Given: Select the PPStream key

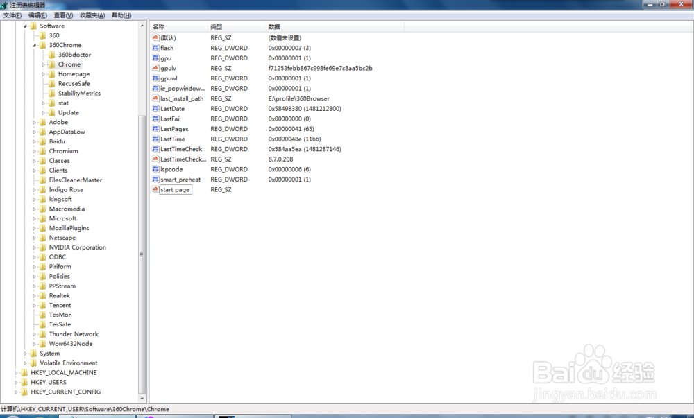Looking at the screenshot, I should coord(62,286).
